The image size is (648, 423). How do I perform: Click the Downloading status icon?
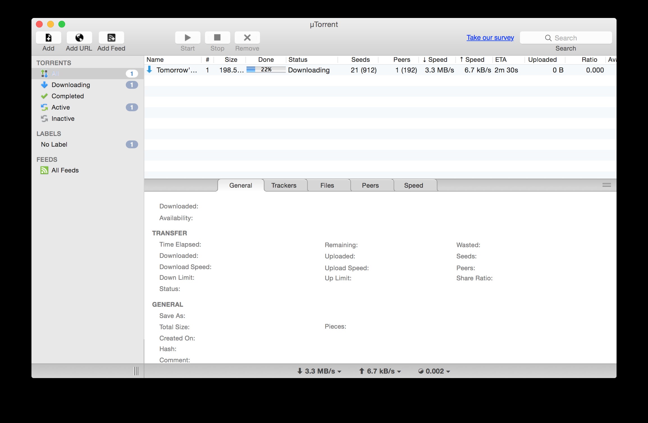[45, 85]
